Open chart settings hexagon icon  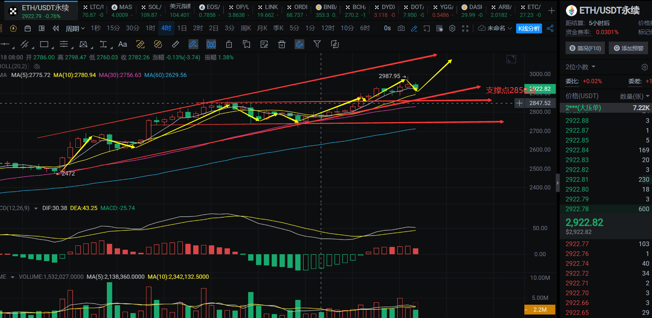coord(452,28)
